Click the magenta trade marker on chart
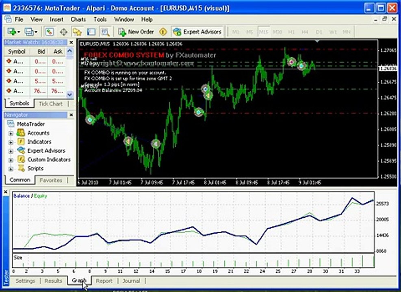This screenshot has width=401, height=292. tap(291, 62)
